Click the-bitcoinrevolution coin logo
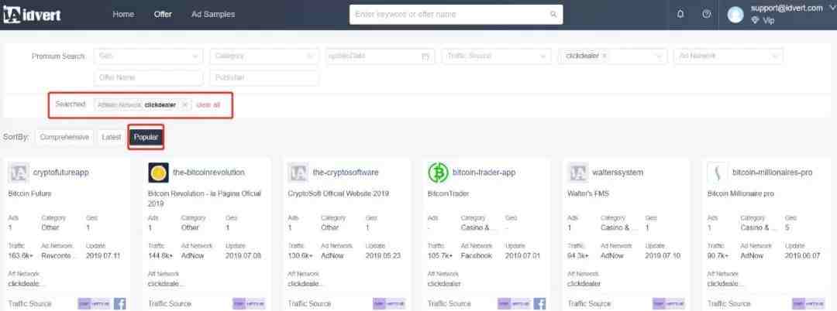 click(159, 173)
